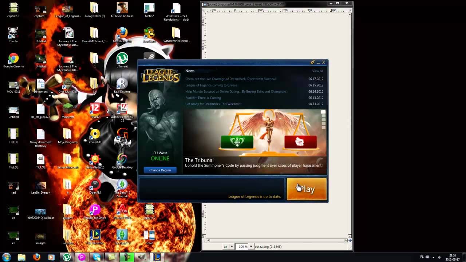Select Google Desktop shortcut
The width and height of the screenshot is (466, 262).
tap(122, 161)
